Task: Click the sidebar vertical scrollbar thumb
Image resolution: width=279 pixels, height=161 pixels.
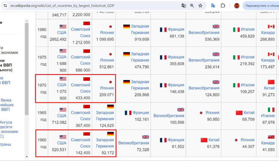Action: (x=27, y=68)
